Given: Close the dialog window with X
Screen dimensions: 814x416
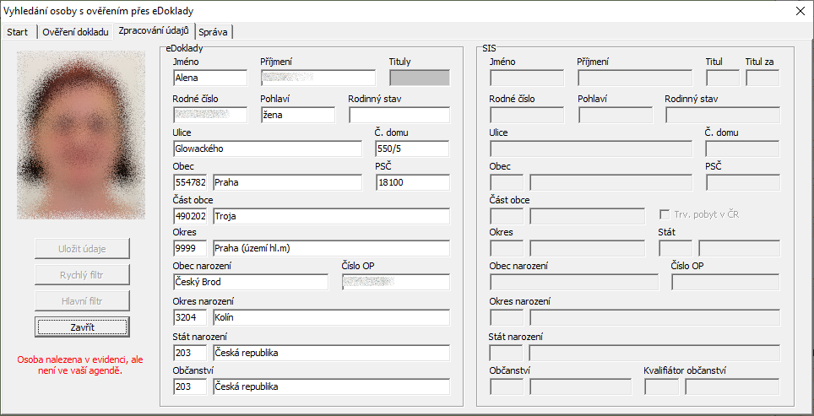Looking at the screenshot, I should pos(800,10).
